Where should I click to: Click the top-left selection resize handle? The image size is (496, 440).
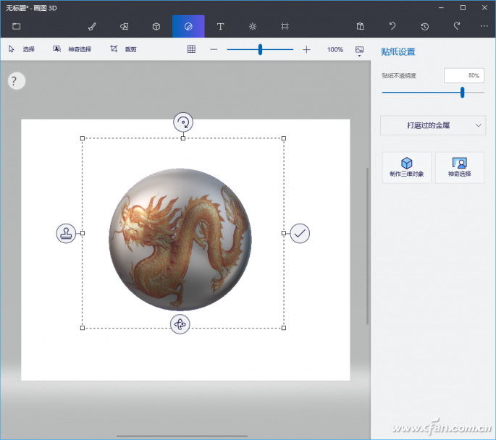[83, 138]
